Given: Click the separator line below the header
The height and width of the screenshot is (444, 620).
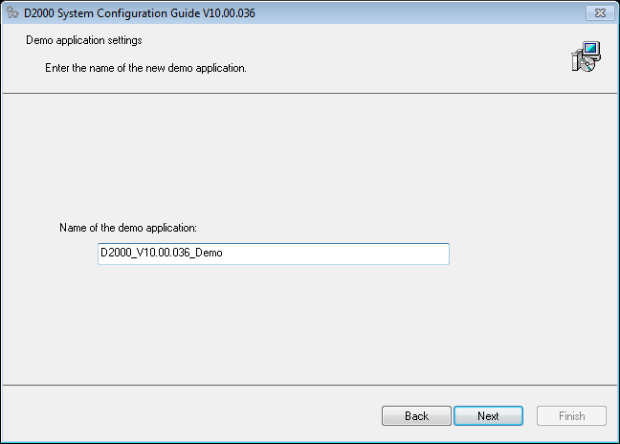Looking at the screenshot, I should (x=310, y=93).
